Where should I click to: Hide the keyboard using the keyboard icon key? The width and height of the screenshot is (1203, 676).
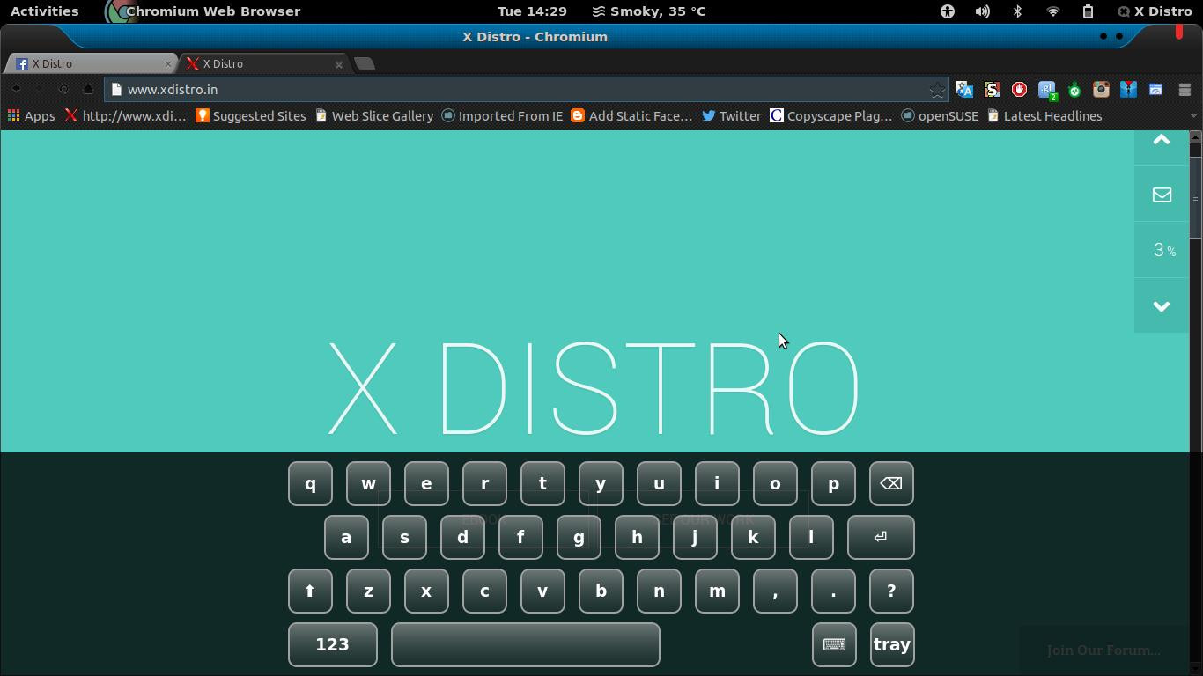pyautogui.click(x=834, y=644)
